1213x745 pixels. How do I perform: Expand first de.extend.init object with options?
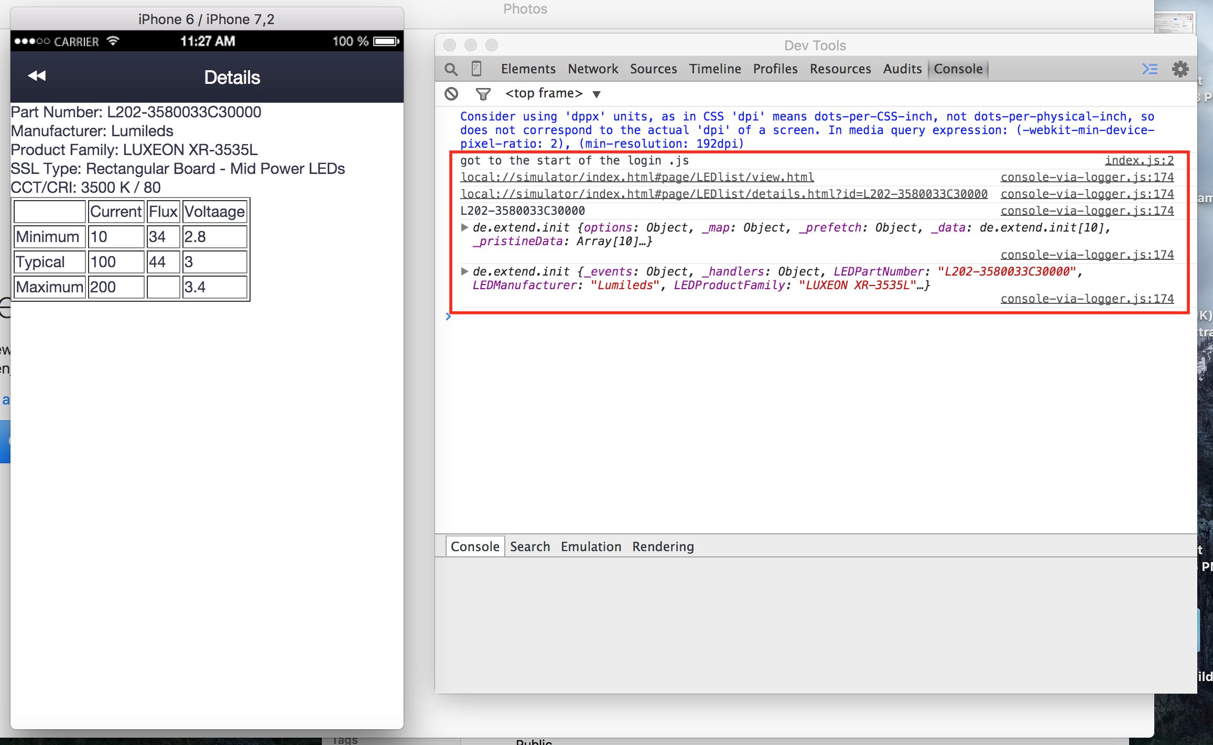[x=464, y=227]
